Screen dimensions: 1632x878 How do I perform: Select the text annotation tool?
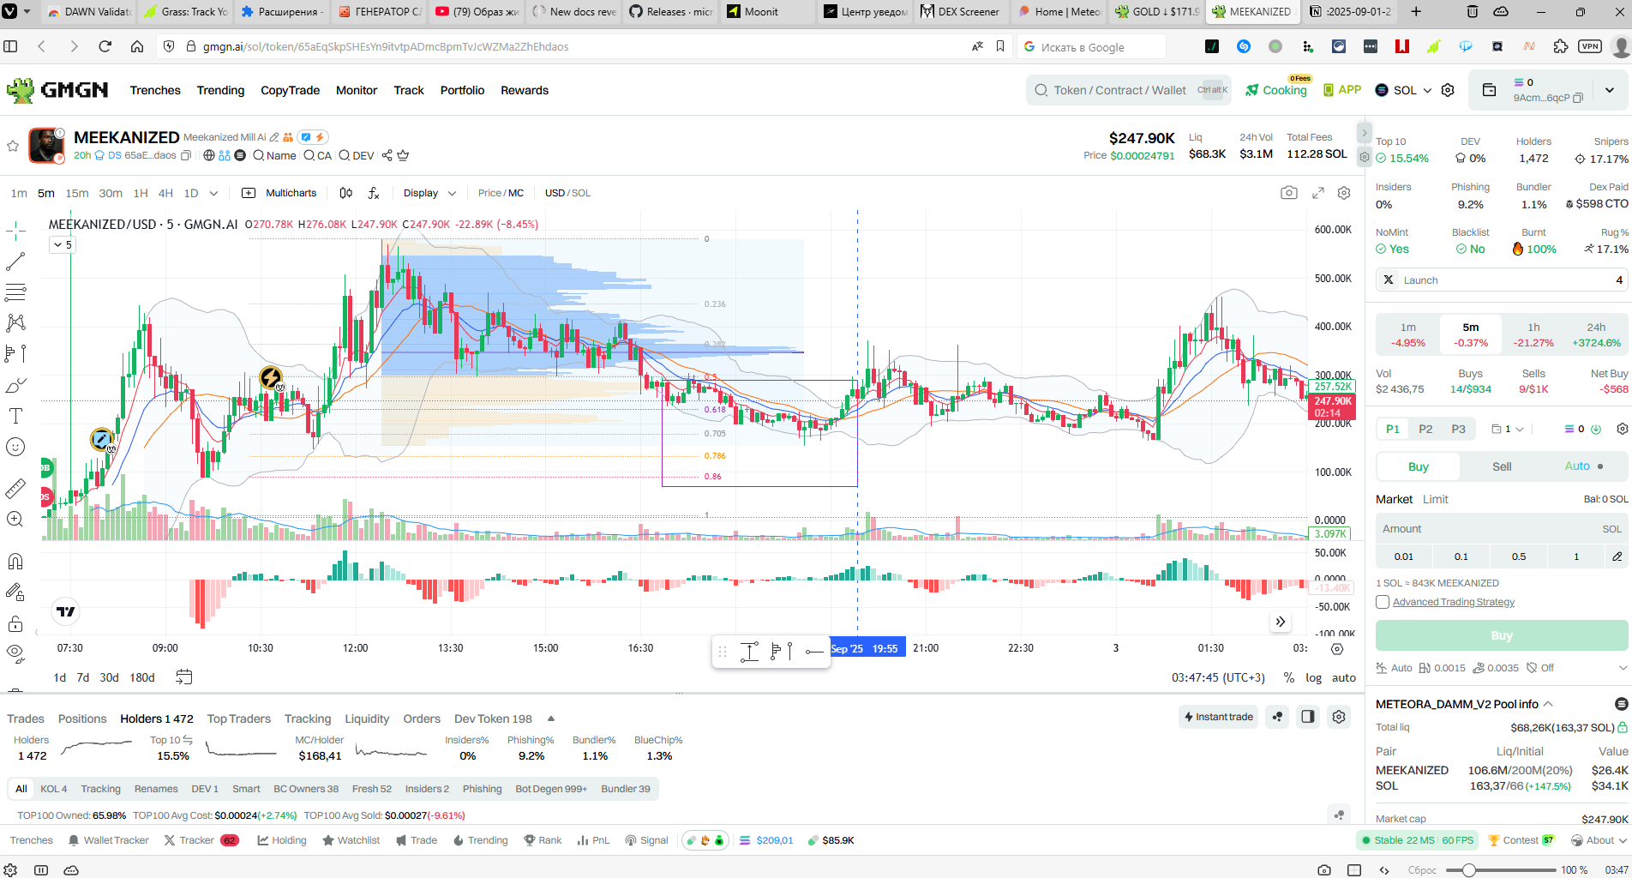pyautogui.click(x=15, y=416)
